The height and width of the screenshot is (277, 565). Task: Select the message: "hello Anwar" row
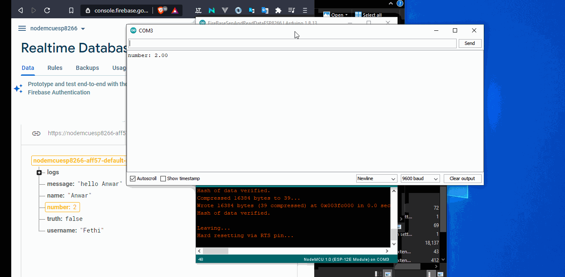[x=85, y=184]
